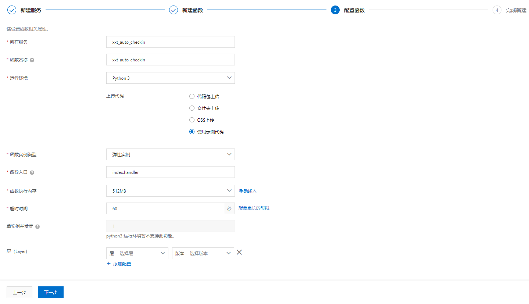This screenshot has width=529, height=304.
Task: Open the 函数实例类型 弹性实例 dropdown
Action: click(171, 154)
